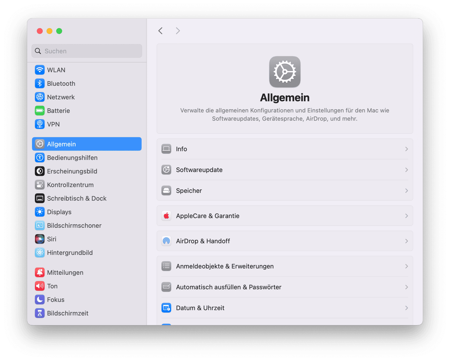
Task: Click the WLAN wifi icon in sidebar
Action: pyautogui.click(x=40, y=70)
